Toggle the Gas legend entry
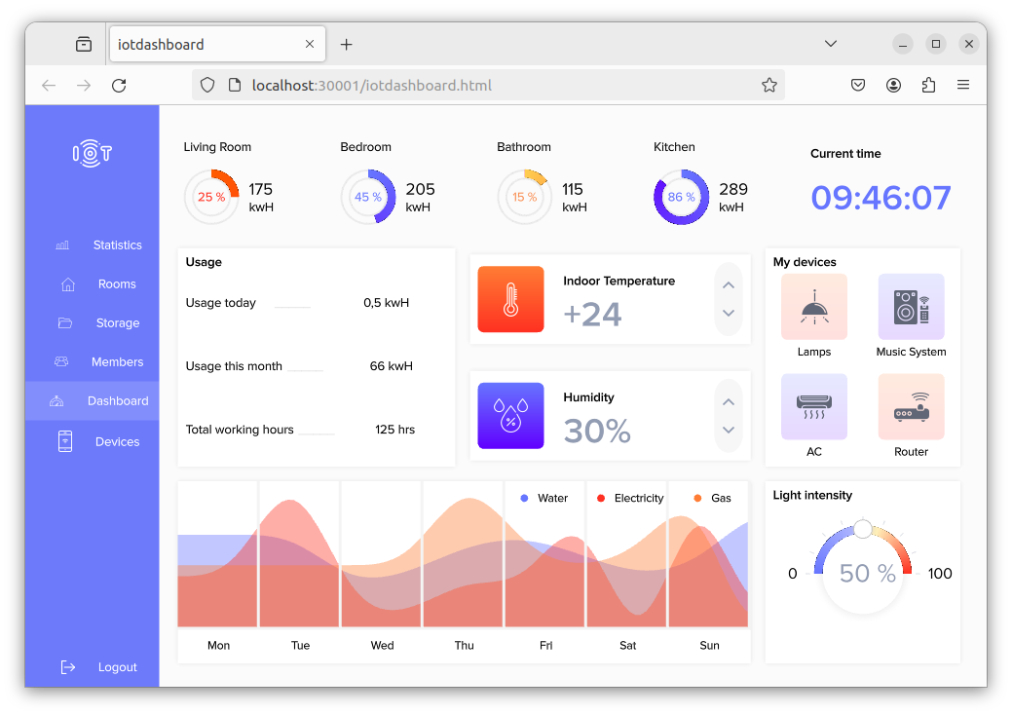 712,498
